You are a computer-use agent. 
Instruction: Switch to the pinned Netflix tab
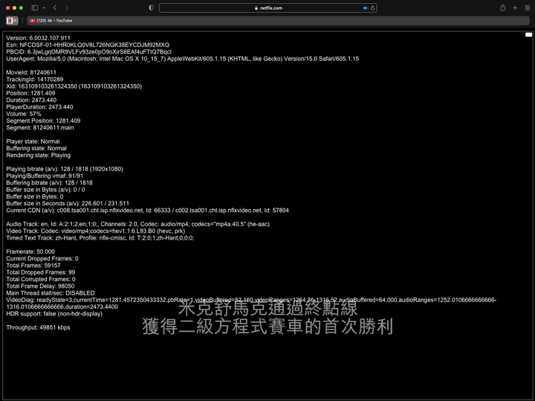click(x=12, y=21)
